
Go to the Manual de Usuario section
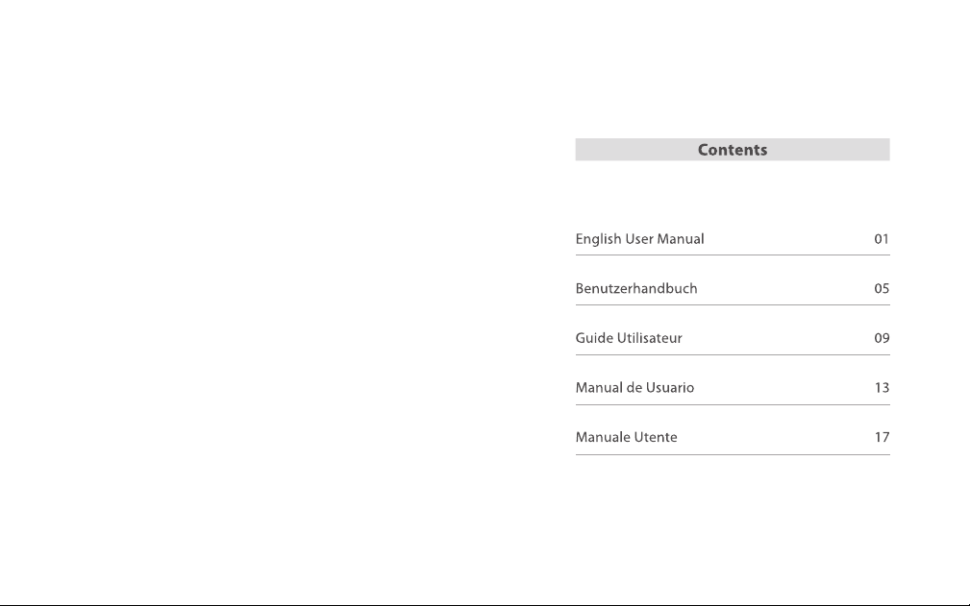(634, 387)
